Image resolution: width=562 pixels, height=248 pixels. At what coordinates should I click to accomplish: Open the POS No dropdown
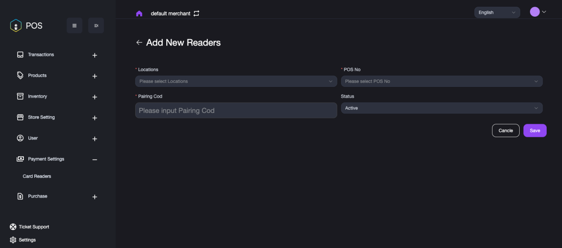click(x=441, y=81)
